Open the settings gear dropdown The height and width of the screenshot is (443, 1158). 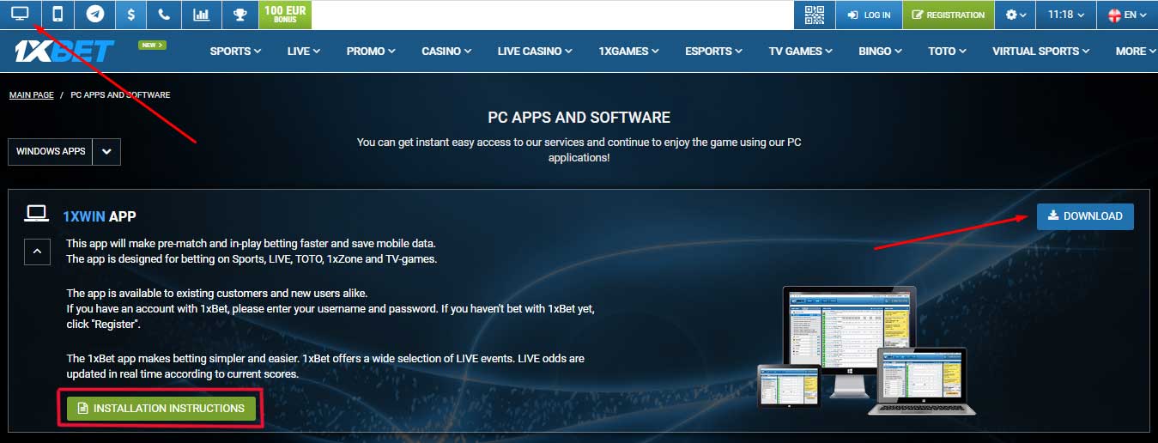pyautogui.click(x=1016, y=15)
